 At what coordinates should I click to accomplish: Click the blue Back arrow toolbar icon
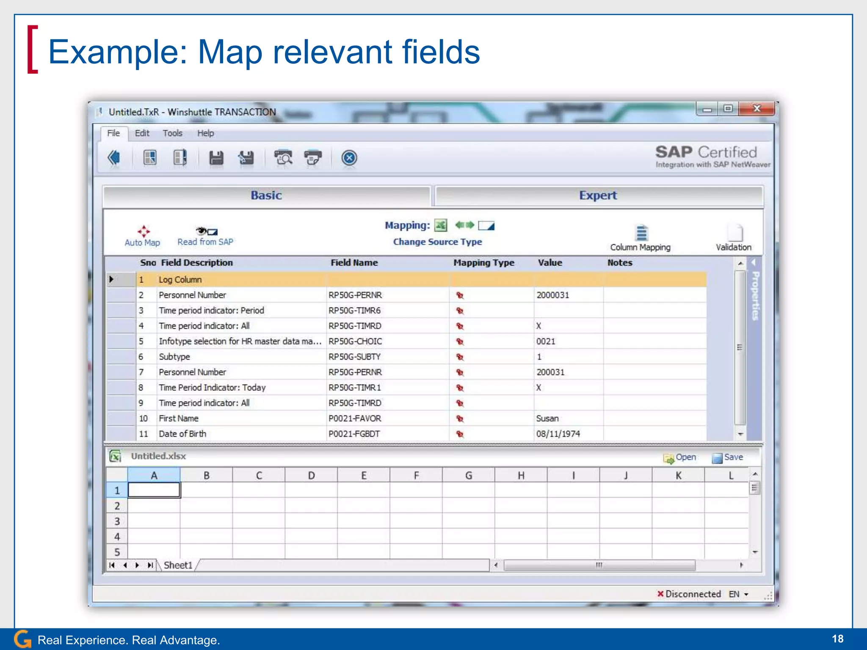point(113,158)
